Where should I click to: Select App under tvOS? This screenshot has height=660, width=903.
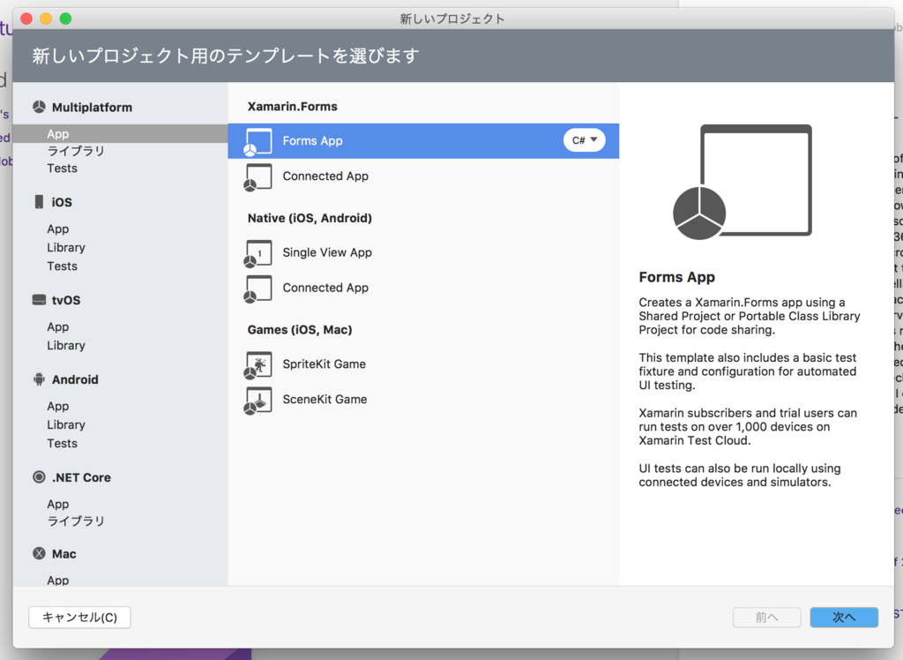coord(58,326)
